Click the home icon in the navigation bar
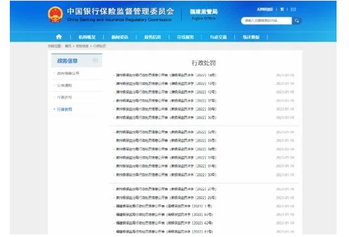This screenshot has height=237, width=349. click(x=59, y=37)
